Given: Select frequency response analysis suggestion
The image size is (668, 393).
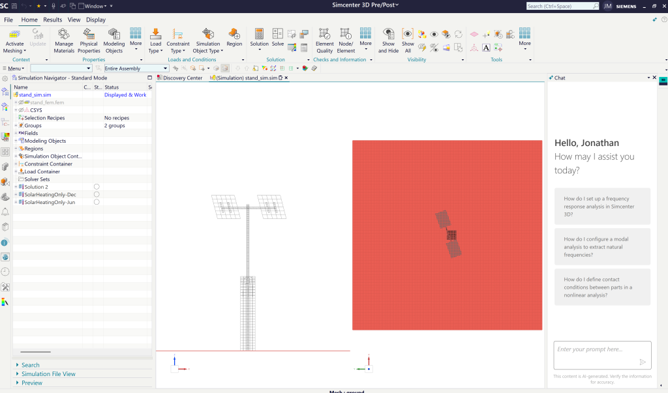Looking at the screenshot, I should 602,206.
